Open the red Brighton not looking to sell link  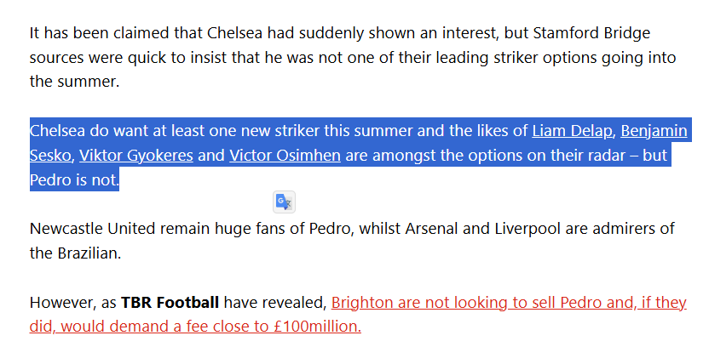[x=509, y=302]
